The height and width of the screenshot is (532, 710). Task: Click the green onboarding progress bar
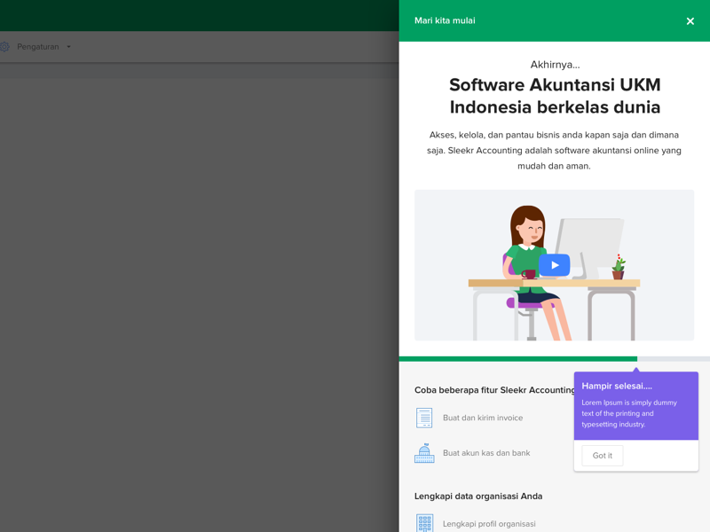click(517, 359)
